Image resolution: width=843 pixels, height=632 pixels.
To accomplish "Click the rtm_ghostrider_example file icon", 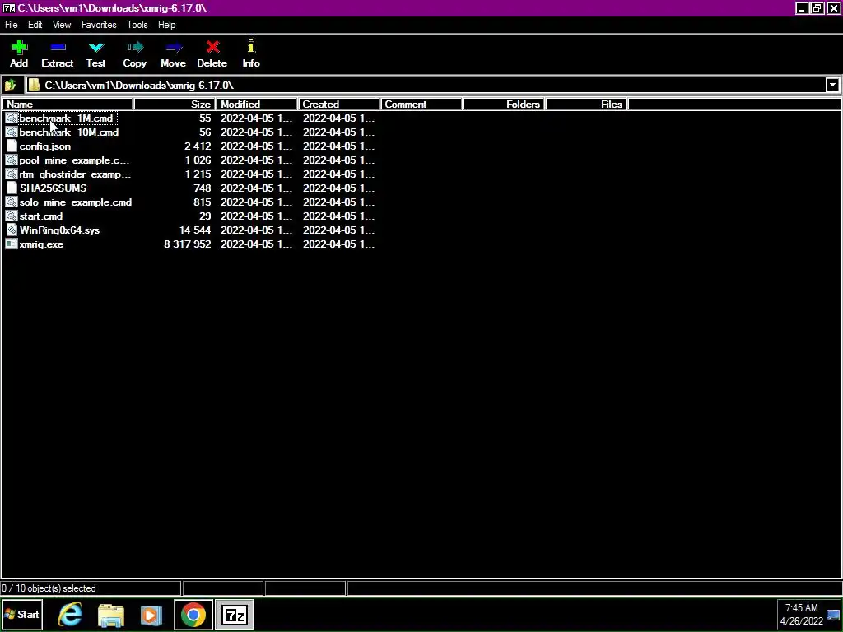I will click(12, 174).
